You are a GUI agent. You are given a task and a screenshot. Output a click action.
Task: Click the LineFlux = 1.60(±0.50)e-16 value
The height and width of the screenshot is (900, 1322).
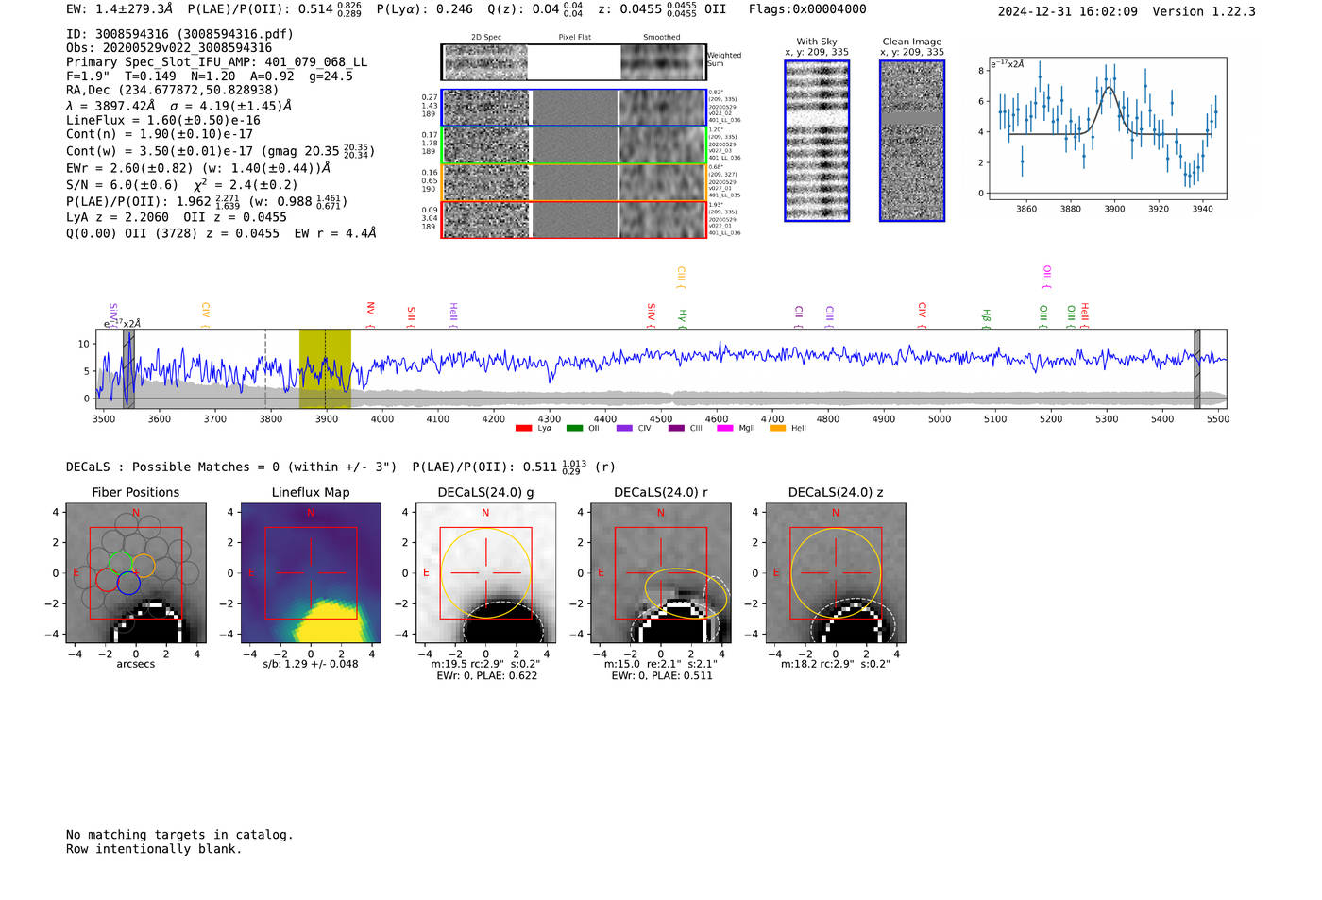click(x=162, y=120)
